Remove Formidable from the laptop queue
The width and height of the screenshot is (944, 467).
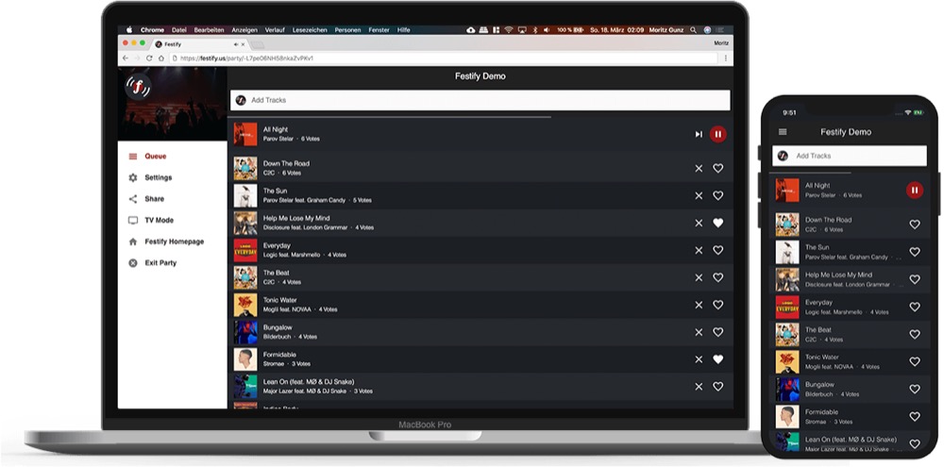coord(699,359)
